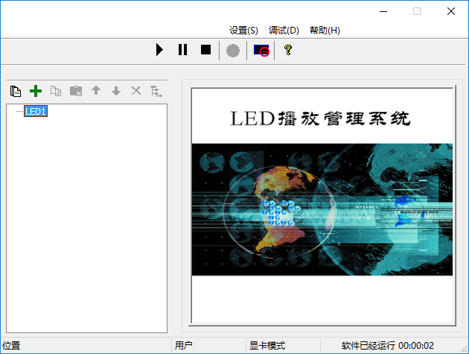
Task: Click the blue screen icon with red circle
Action: pyautogui.click(x=261, y=51)
